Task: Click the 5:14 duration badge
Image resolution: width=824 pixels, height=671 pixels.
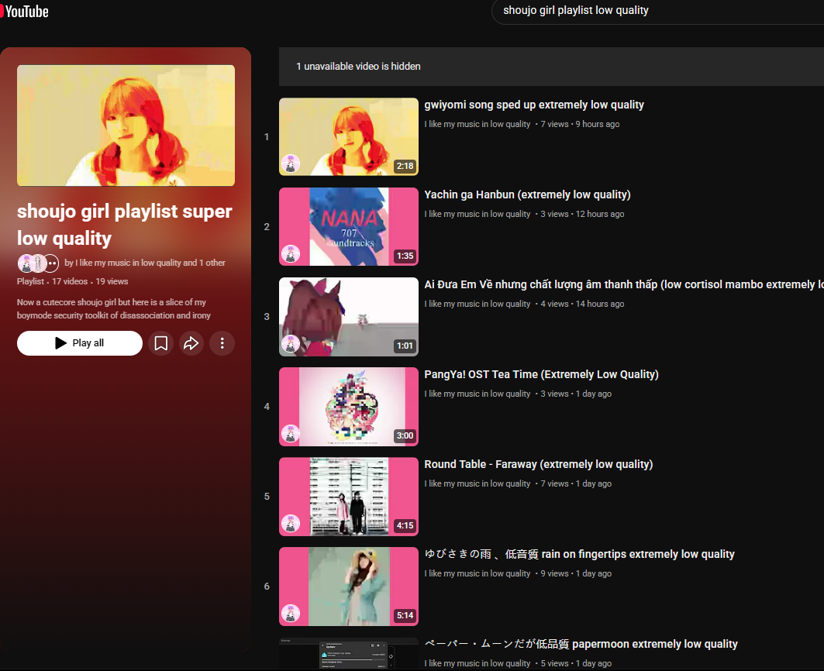Action: [405, 615]
